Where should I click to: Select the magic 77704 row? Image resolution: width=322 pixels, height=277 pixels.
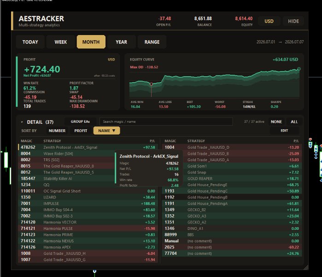click(232, 253)
